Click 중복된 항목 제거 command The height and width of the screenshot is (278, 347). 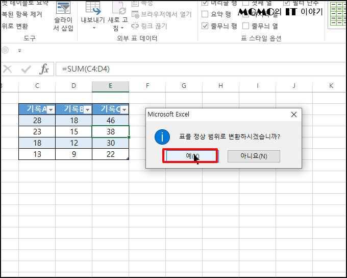click(x=21, y=14)
